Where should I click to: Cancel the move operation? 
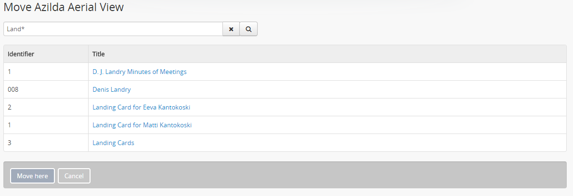point(74,176)
